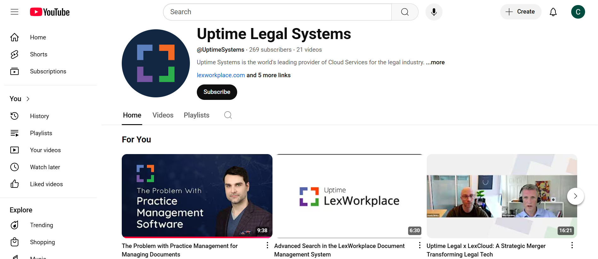Open options for Advanced Search video

pyautogui.click(x=419, y=245)
